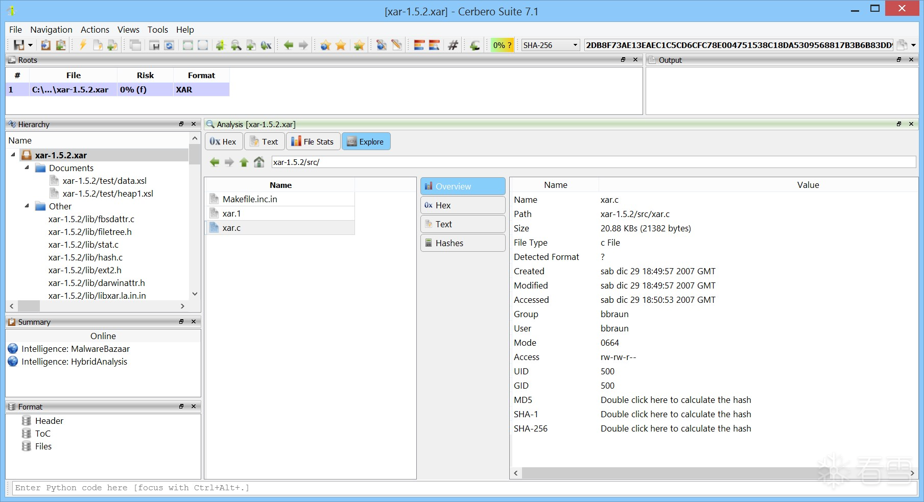Viewport: 924px width, 502px height.
Task: Open the Help menu
Action: 185,30
